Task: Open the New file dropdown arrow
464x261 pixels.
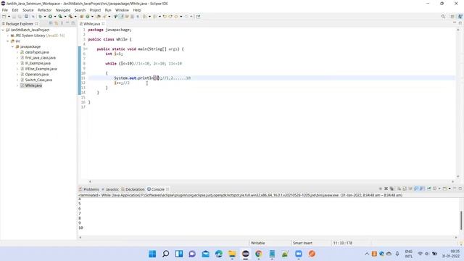Action: (9, 17)
